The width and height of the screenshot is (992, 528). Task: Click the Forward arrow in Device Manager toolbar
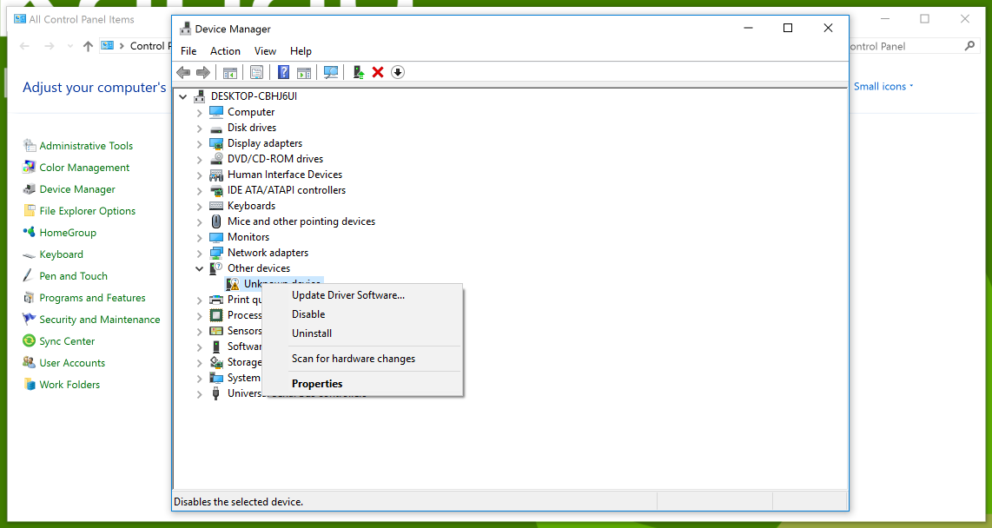click(203, 73)
